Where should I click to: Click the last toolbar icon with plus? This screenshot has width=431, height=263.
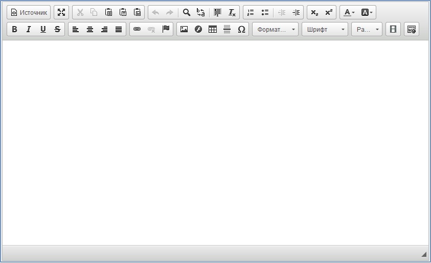(x=412, y=29)
